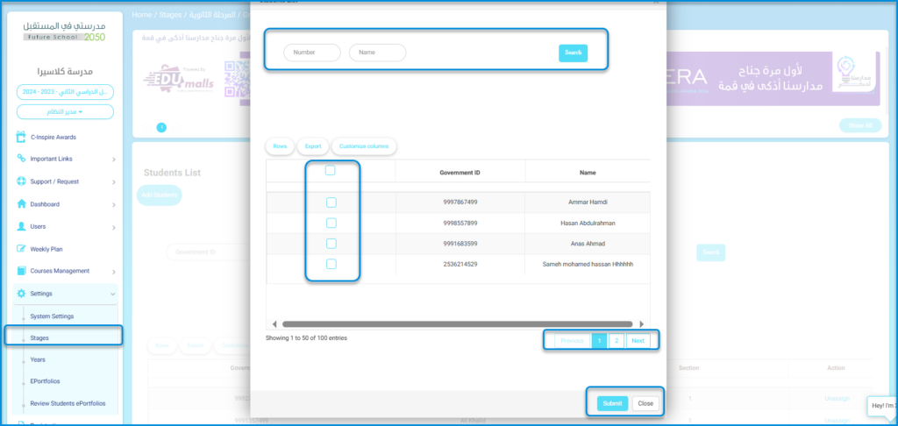Click the Add Students button in the background
Viewport: 898px width, 426px height.
point(160,195)
